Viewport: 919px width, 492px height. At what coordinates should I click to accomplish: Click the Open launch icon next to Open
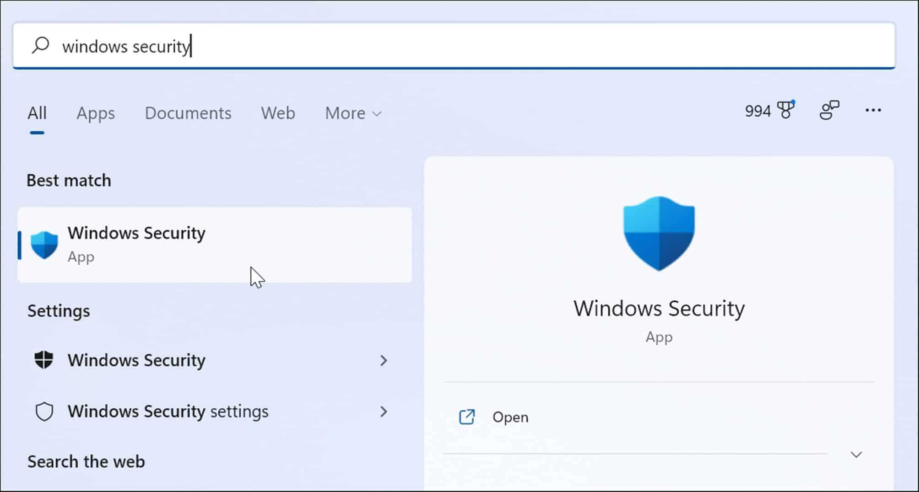tap(466, 417)
